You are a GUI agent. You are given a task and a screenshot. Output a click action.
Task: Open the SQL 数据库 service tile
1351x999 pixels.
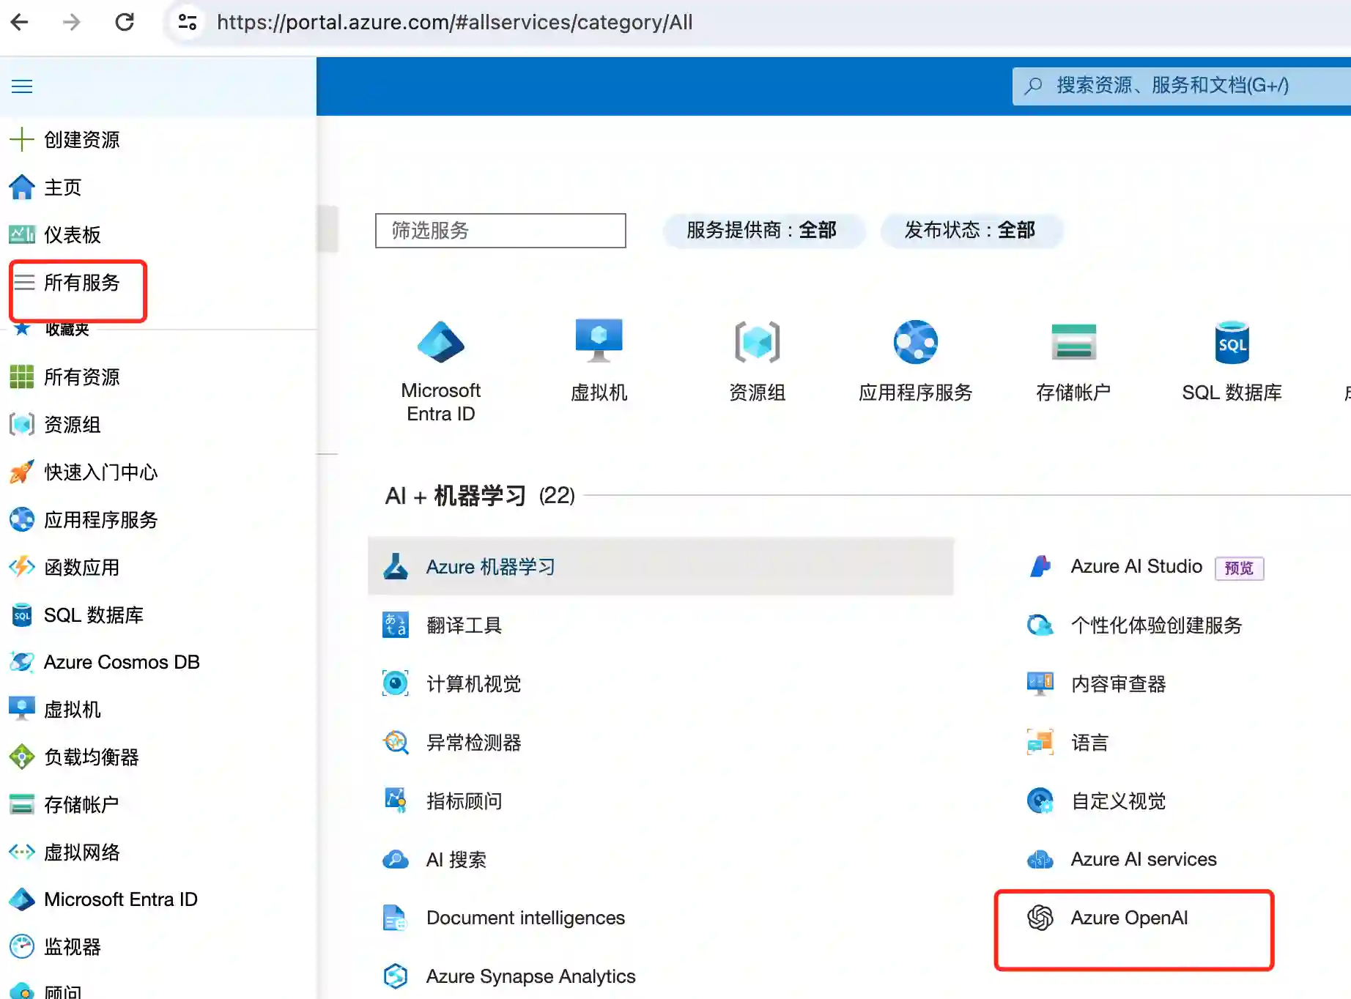[1232, 360]
